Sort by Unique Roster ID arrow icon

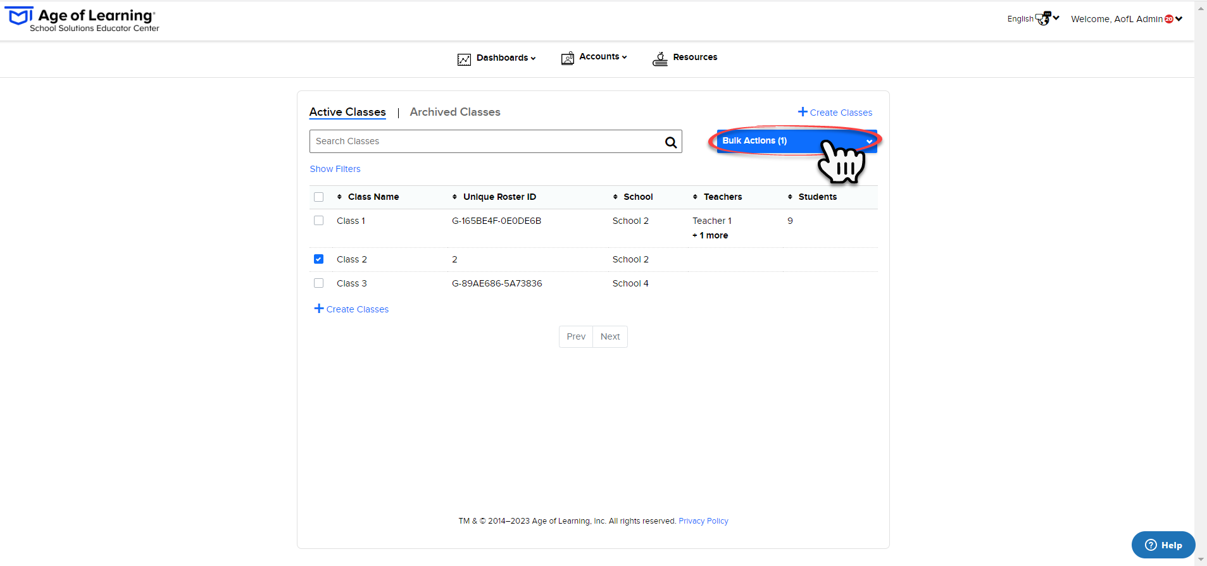point(454,197)
